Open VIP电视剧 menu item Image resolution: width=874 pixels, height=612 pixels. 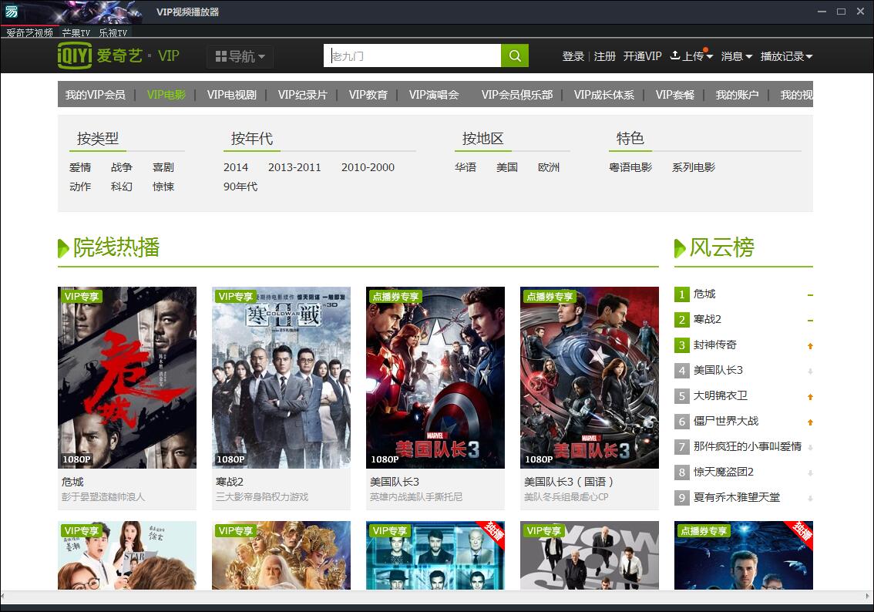click(x=232, y=95)
